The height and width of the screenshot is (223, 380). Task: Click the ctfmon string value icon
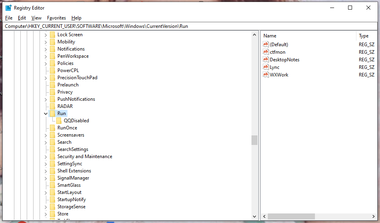(x=266, y=52)
